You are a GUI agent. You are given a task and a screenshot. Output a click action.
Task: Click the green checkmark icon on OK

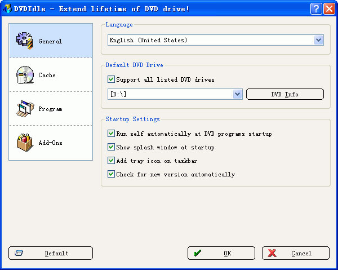(x=198, y=253)
